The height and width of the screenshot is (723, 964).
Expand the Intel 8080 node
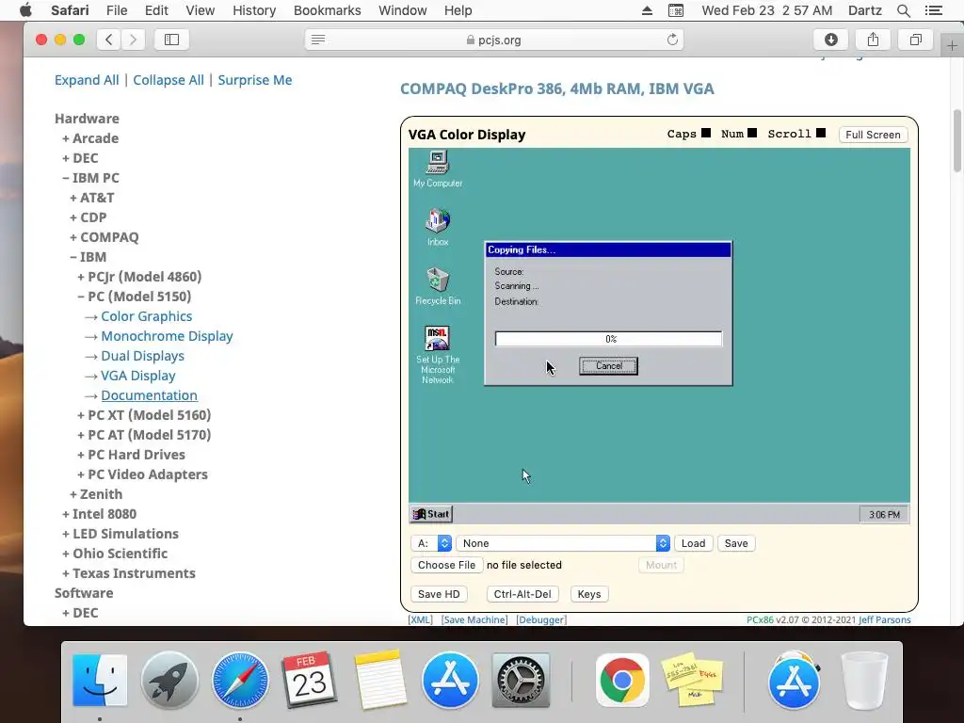point(99,514)
